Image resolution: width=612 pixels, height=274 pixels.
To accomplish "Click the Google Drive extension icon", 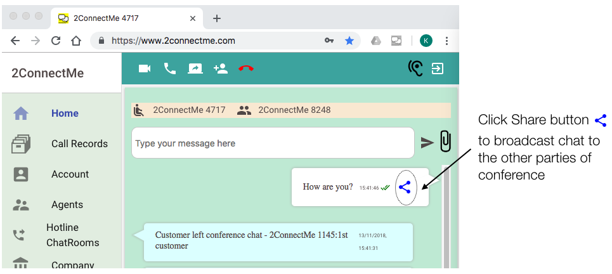I will (x=376, y=41).
